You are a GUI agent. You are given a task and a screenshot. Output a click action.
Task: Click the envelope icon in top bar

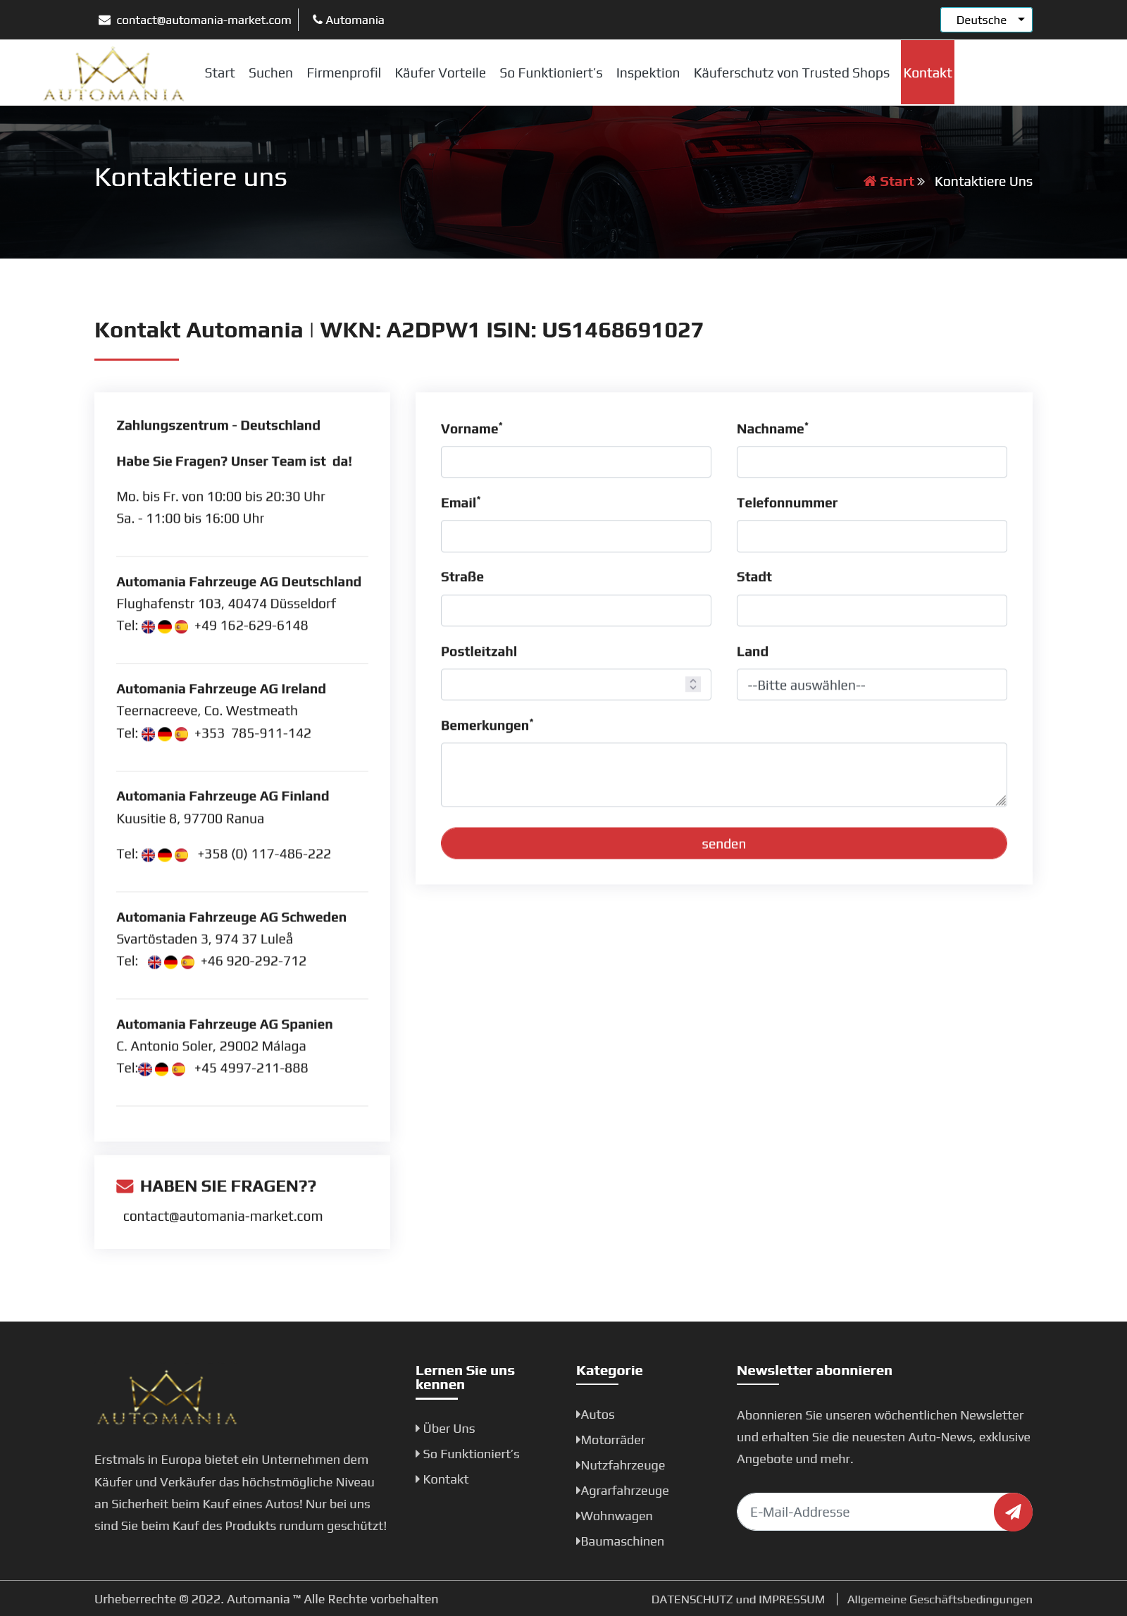click(104, 20)
